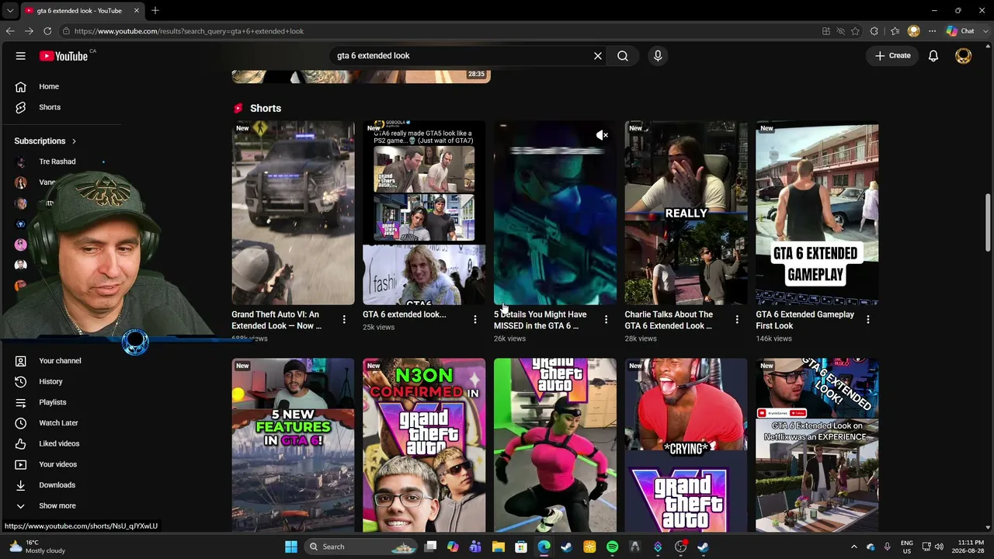Open options for '5 Details You Might Have MISSED' short
Screen dimensions: 994x559
click(x=606, y=319)
